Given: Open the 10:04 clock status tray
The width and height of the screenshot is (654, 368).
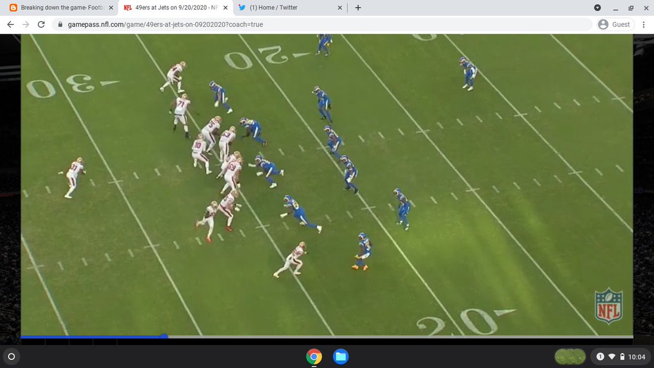Looking at the screenshot, I should tap(636, 357).
